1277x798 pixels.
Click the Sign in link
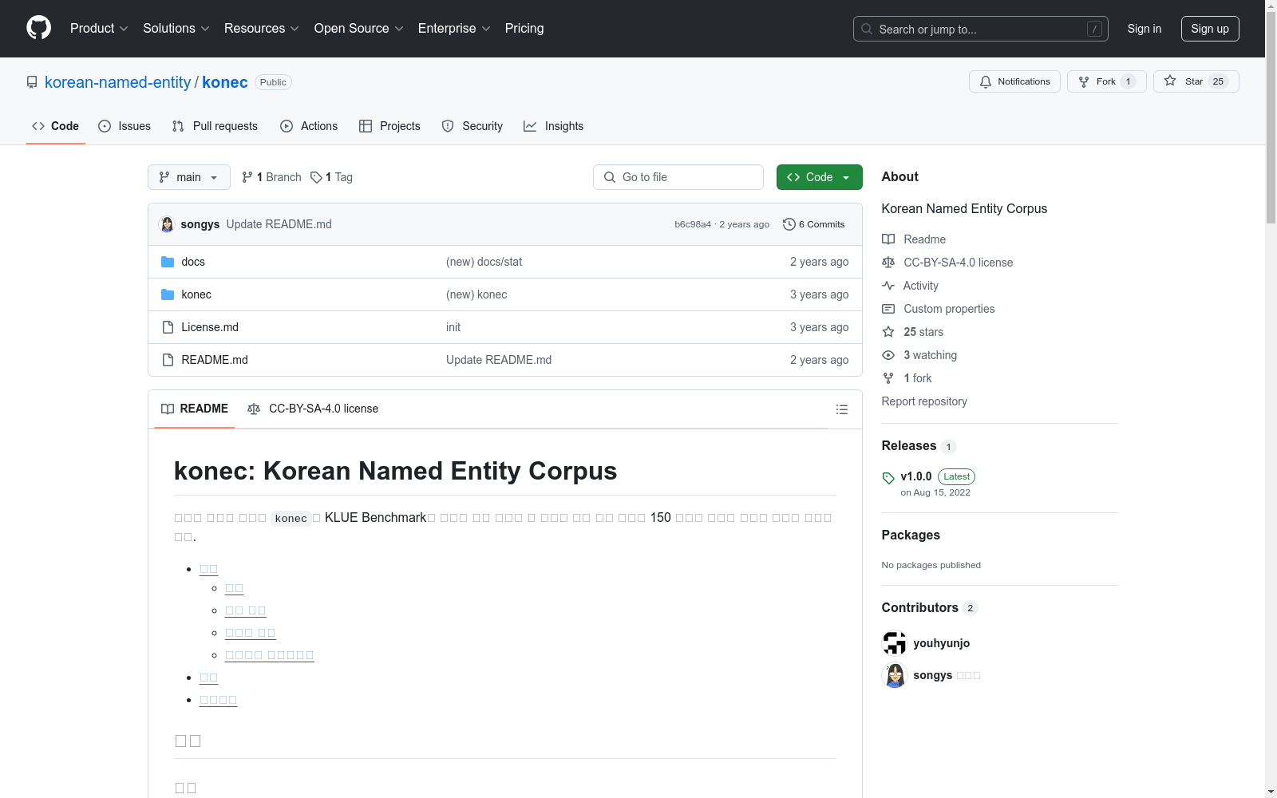point(1145,29)
